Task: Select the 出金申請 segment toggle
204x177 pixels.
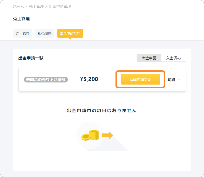Action: point(149,58)
